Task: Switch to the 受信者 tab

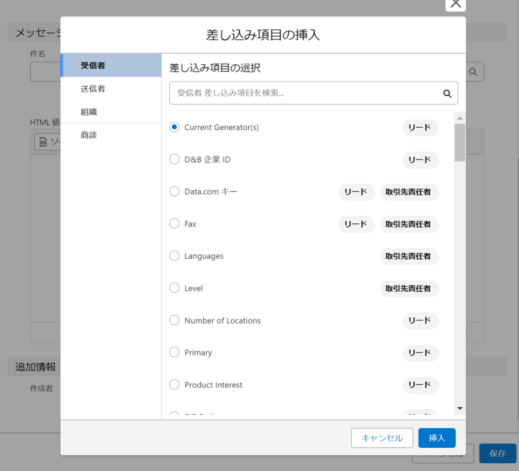Action: click(x=111, y=65)
